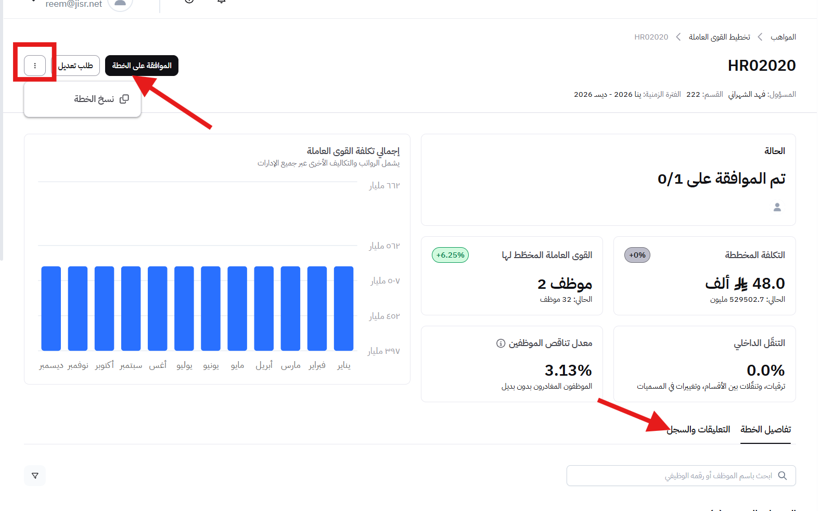Screen dimensions: 821x511
Task: Click the طلب تعديل button
Action: pyautogui.click(x=76, y=66)
